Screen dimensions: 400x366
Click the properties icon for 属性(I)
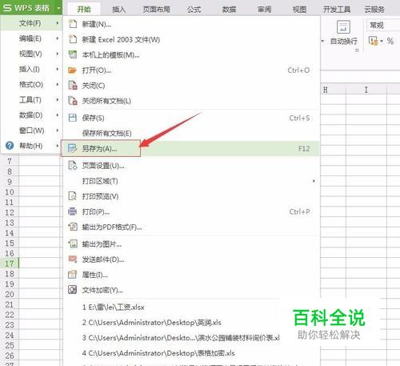pos(73,275)
